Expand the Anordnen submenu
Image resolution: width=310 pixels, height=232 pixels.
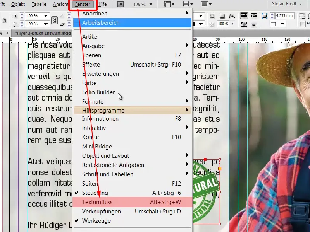point(132,14)
